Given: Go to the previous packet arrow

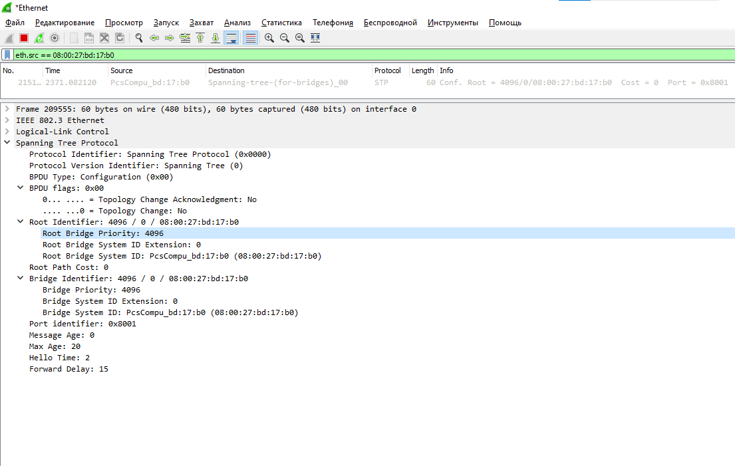Looking at the screenshot, I should pyautogui.click(x=154, y=39).
